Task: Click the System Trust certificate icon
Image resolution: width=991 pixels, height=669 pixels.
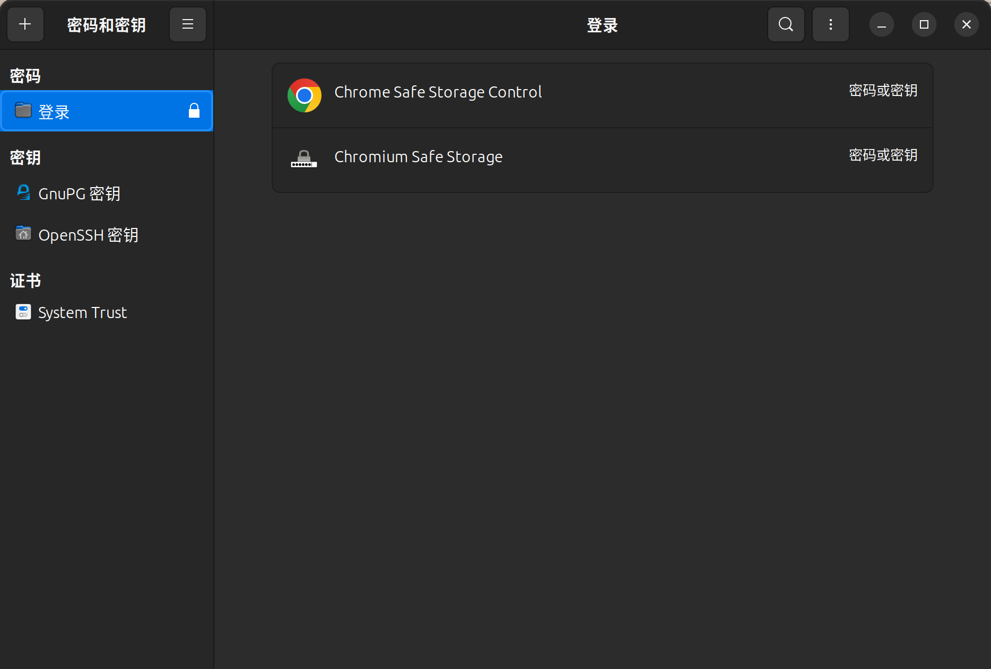Action: tap(23, 312)
